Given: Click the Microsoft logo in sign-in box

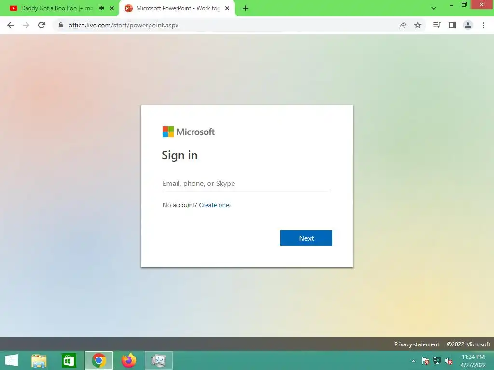Looking at the screenshot, I should [189, 132].
